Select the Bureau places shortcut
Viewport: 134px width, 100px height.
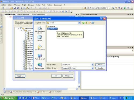tap(40, 38)
